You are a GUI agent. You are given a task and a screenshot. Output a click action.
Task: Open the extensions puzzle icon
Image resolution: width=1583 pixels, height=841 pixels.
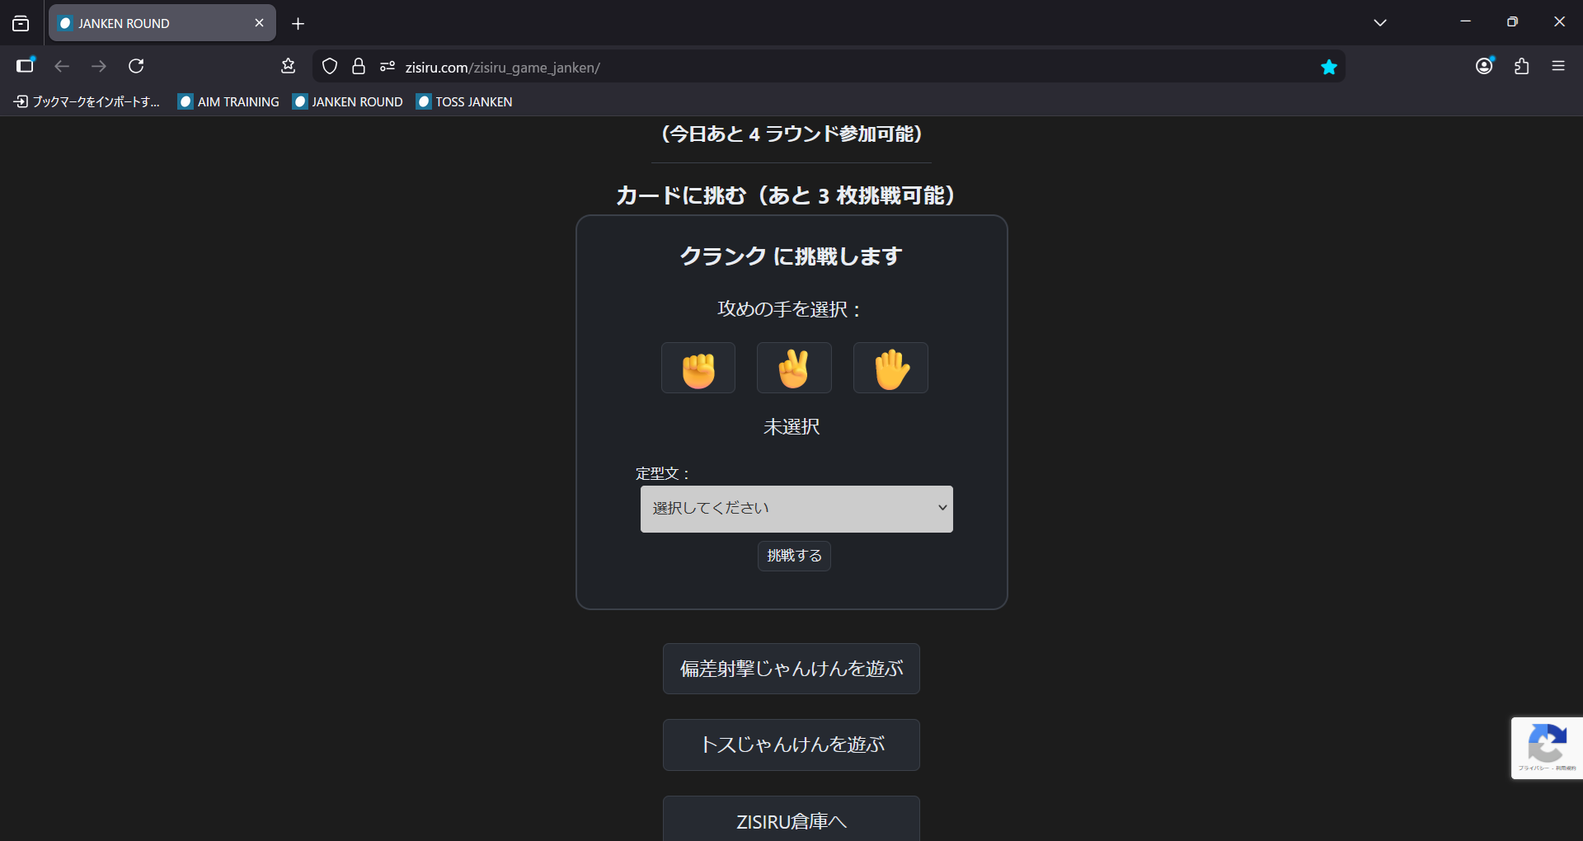pyautogui.click(x=1521, y=66)
